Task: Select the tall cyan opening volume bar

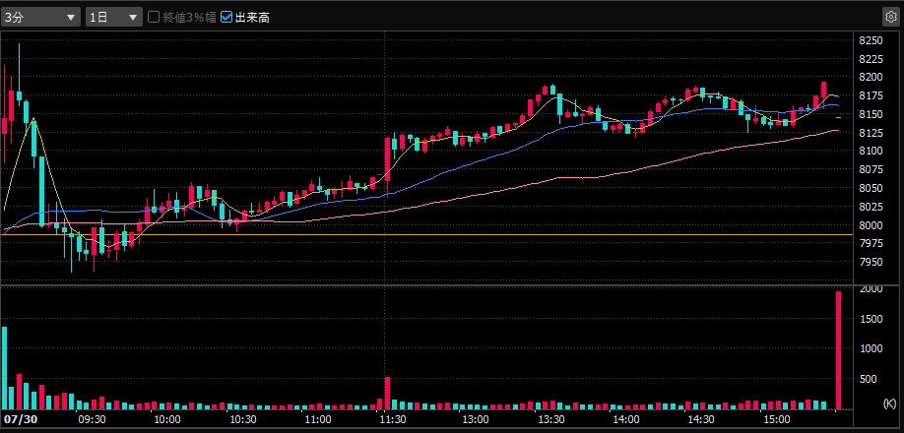Action: click(5, 368)
